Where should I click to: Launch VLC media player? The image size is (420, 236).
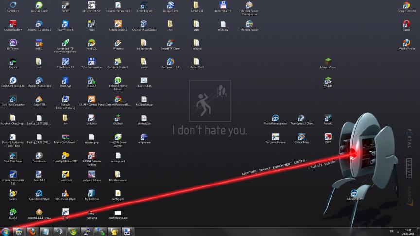coord(65,195)
